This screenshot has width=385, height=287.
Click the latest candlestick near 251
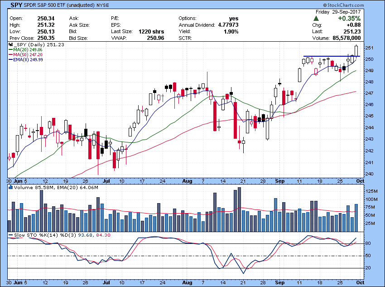click(x=356, y=51)
